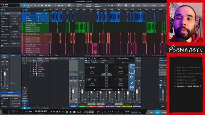Click the Ghz logo in plugin
The width and height of the screenshot is (205, 115).
point(132,87)
